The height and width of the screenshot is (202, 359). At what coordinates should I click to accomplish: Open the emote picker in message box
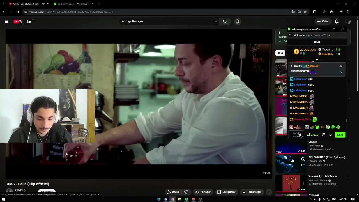300,135
